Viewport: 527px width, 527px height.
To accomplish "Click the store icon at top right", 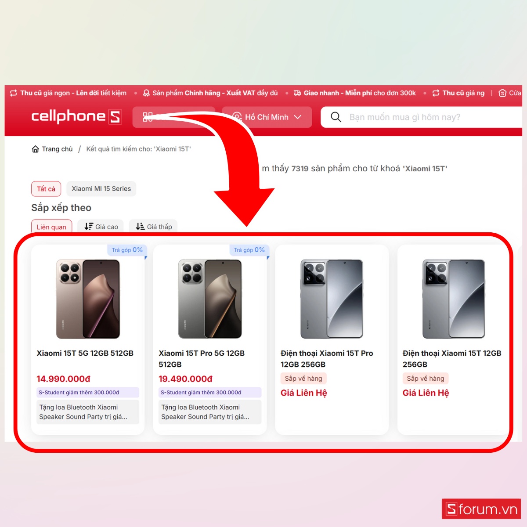I will pos(502,93).
